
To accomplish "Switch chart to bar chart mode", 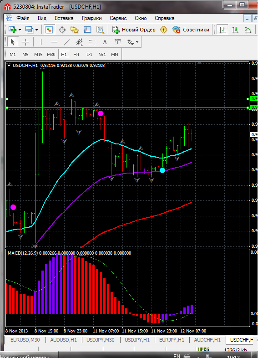I will [x=222, y=30].
